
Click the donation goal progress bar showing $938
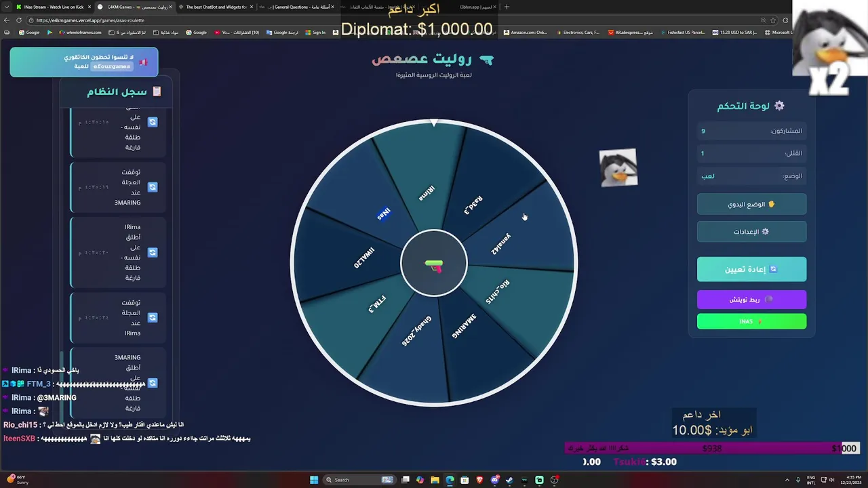click(712, 448)
